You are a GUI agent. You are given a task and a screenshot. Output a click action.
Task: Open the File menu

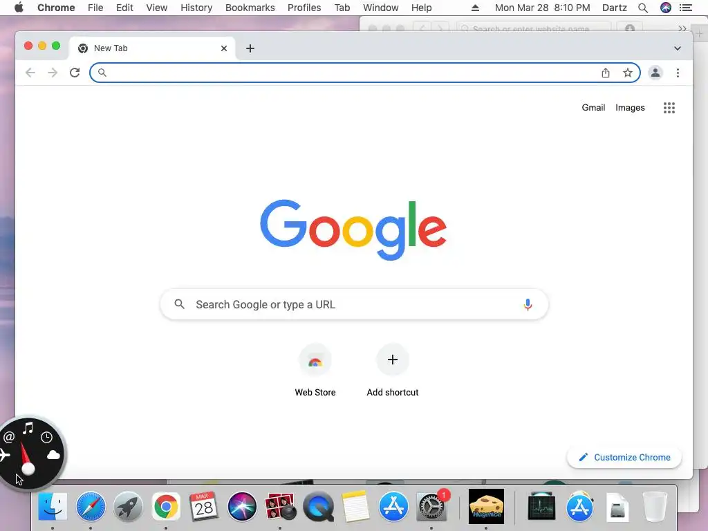tap(95, 8)
